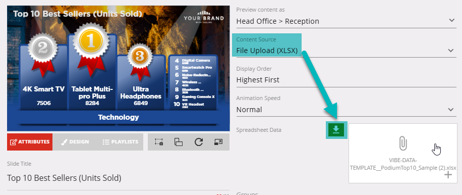462x195 pixels.
Task: Expand the Preview content as dropdown
Action: 346,21
